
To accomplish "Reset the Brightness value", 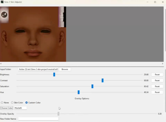I will pos(157,75).
